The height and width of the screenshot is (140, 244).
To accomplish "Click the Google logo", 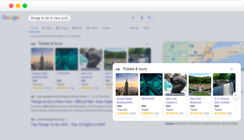I will [x=11, y=18].
